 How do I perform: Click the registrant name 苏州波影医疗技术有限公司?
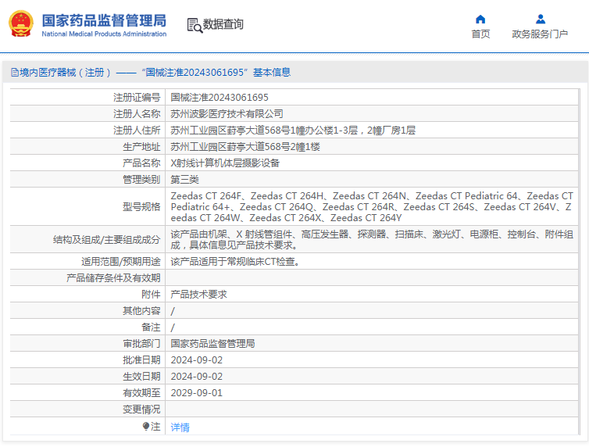click(227, 114)
